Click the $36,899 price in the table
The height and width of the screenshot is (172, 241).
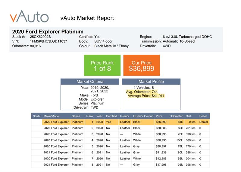pos(161,122)
